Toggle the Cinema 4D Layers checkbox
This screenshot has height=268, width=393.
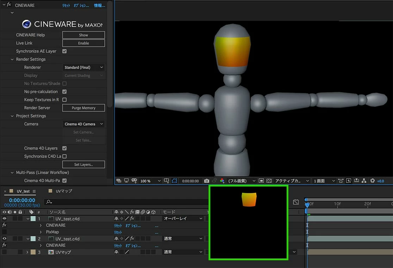[64, 148]
